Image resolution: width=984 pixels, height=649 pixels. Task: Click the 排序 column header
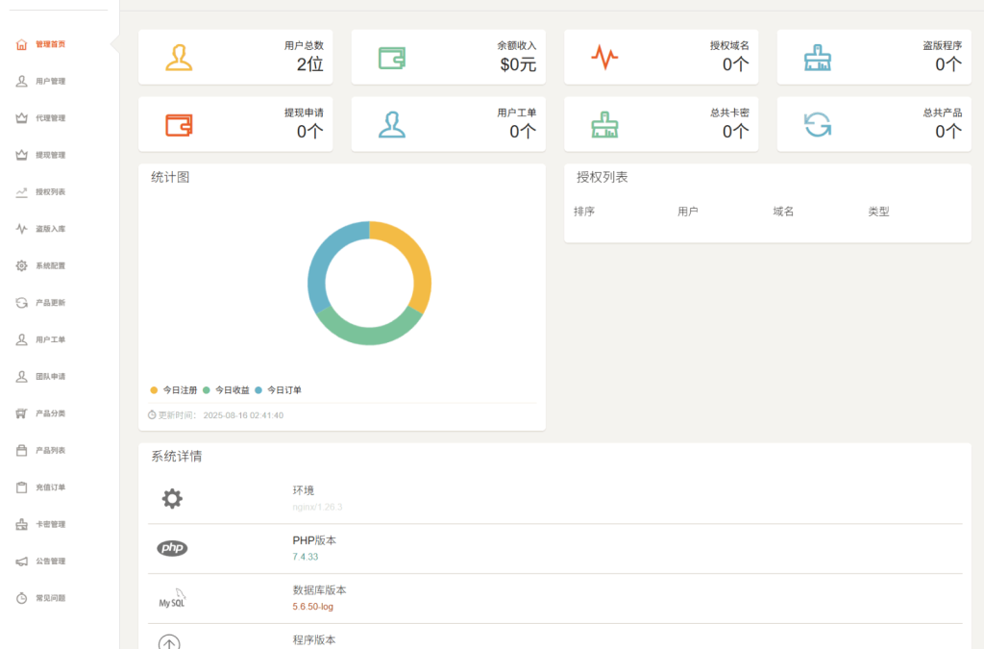pos(584,212)
